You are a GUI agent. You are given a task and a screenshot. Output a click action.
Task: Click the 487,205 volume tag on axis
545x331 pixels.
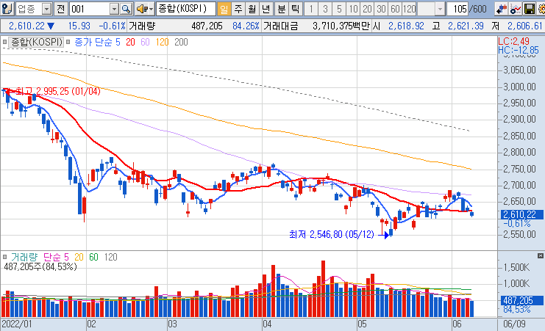click(x=521, y=300)
